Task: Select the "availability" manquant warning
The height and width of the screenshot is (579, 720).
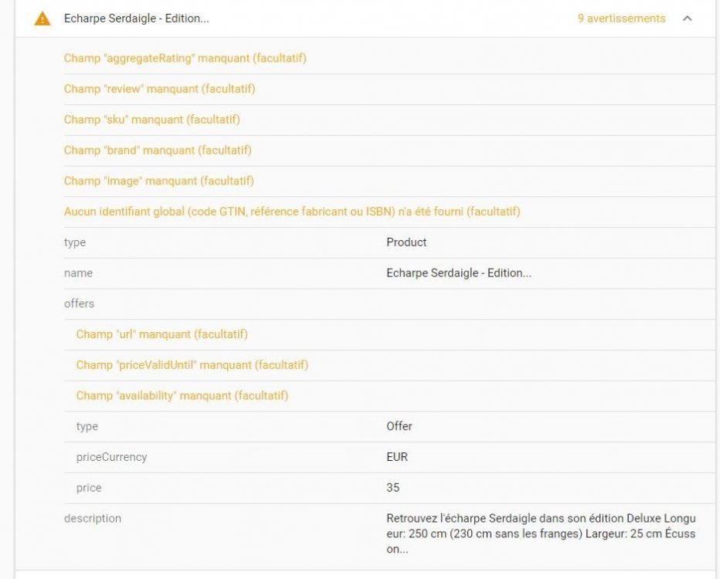Action: click(182, 395)
